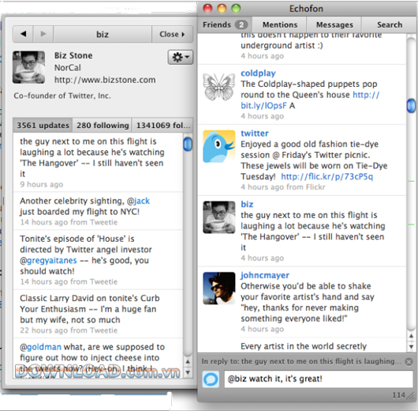Click the biz avatar in the timeline
418x411 pixels.
click(219, 217)
